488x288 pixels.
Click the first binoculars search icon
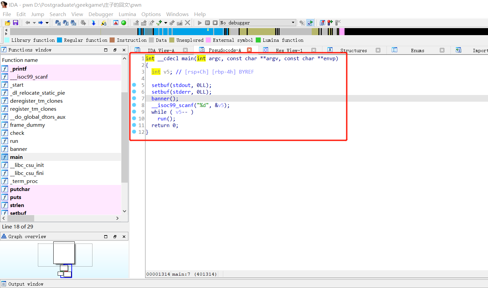tap(58, 23)
